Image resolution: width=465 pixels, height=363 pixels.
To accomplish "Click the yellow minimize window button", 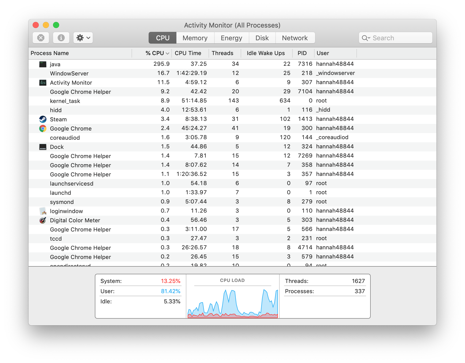I will click(46, 25).
